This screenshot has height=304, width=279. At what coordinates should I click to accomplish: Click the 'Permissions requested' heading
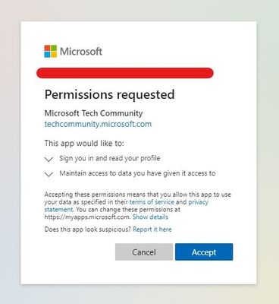tap(109, 95)
